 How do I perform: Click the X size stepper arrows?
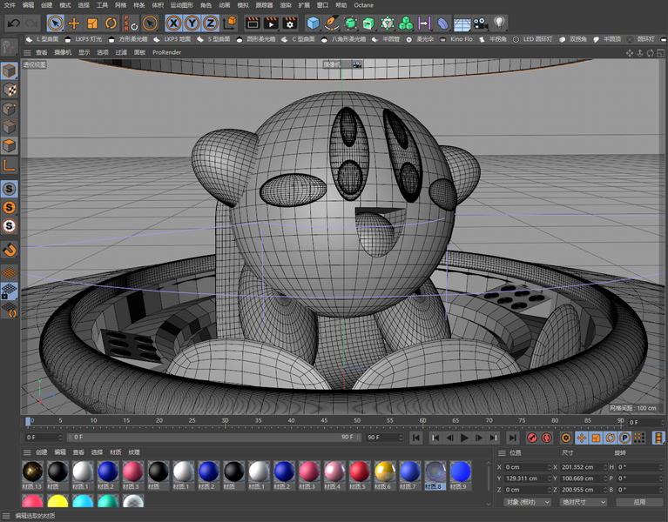605,467
